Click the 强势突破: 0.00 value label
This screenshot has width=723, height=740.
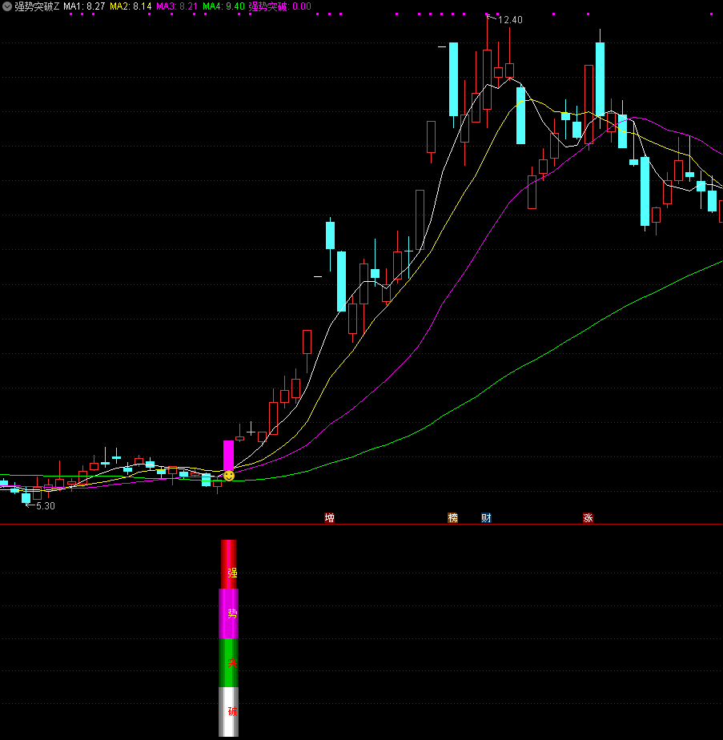(x=279, y=6)
